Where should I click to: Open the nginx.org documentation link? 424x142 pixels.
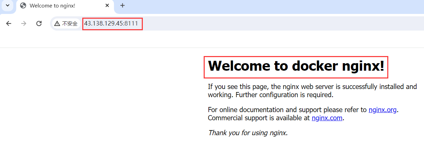tap(383, 110)
